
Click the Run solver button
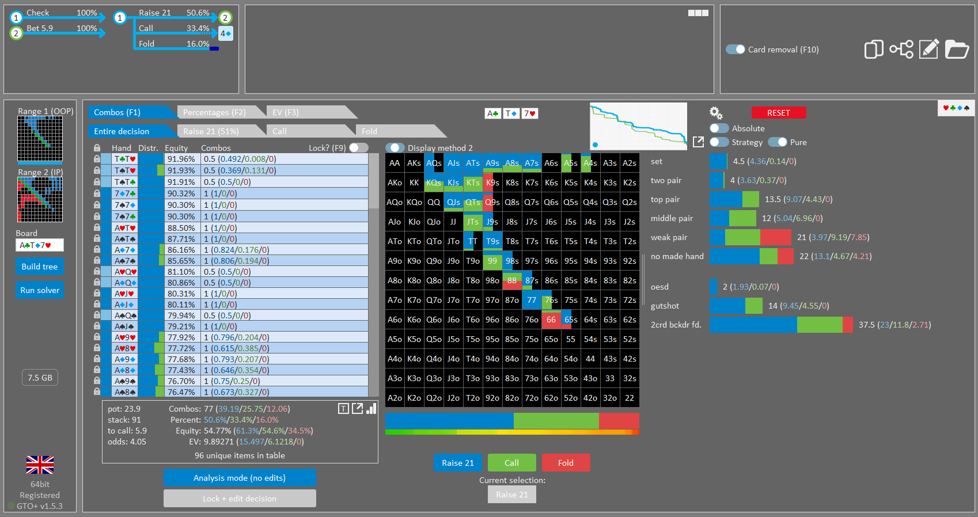pyautogui.click(x=40, y=290)
